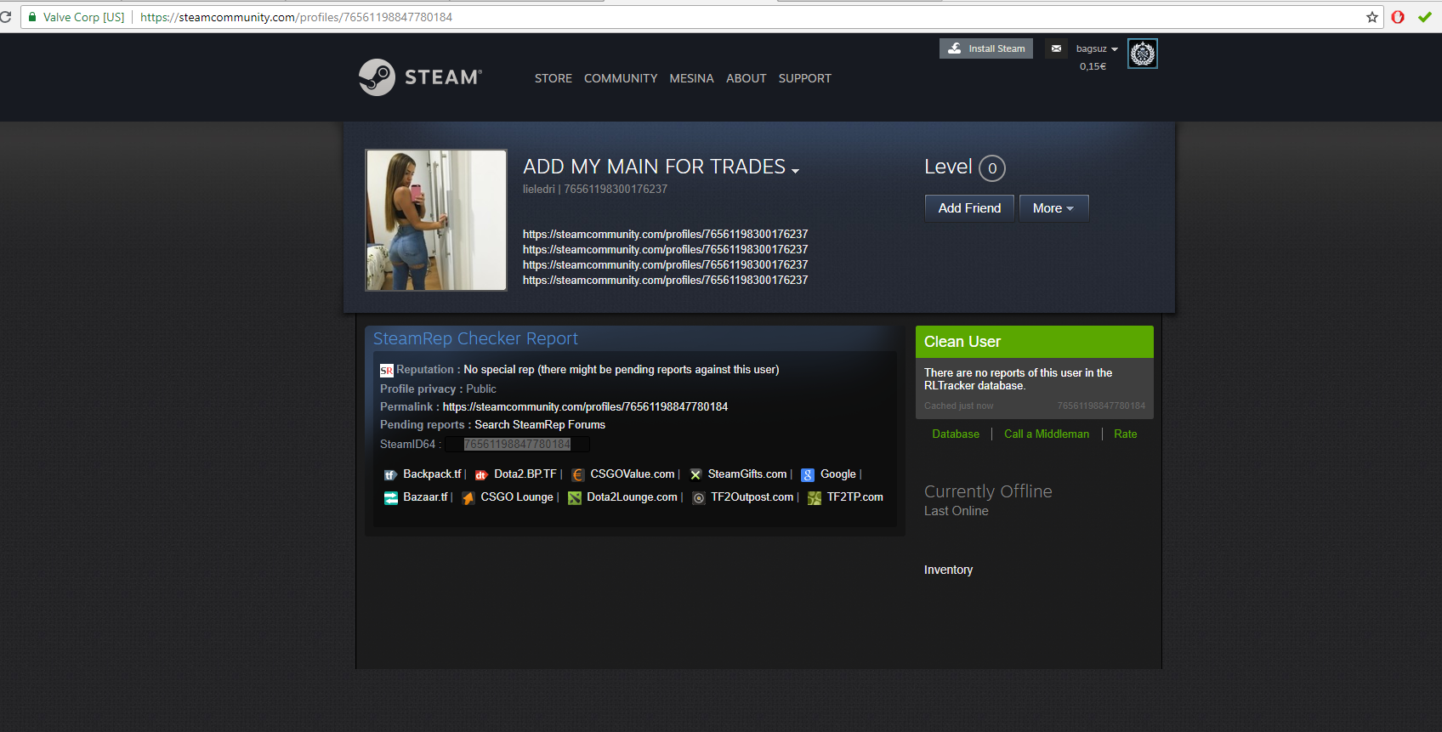Open the CSGOValue.com link
This screenshot has height=732, width=1442.
click(633, 474)
